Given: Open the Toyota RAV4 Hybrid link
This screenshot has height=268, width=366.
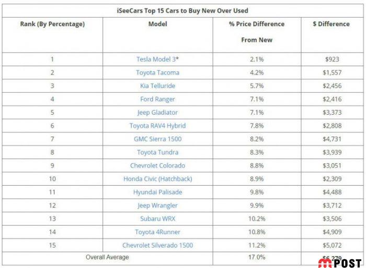Looking at the screenshot, I should [157, 126].
